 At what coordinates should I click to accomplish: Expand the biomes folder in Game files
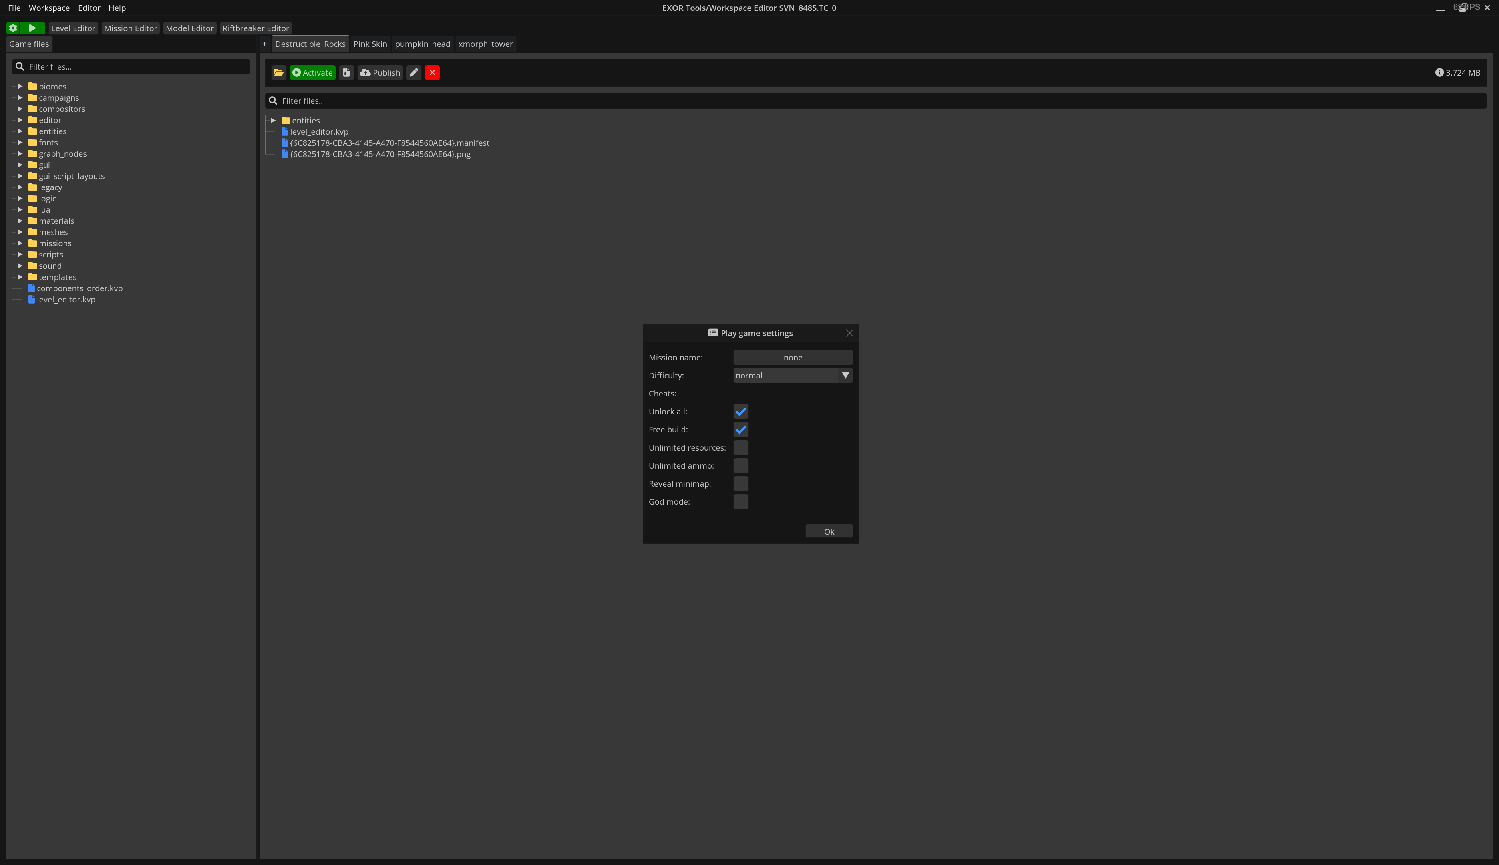pyautogui.click(x=20, y=86)
